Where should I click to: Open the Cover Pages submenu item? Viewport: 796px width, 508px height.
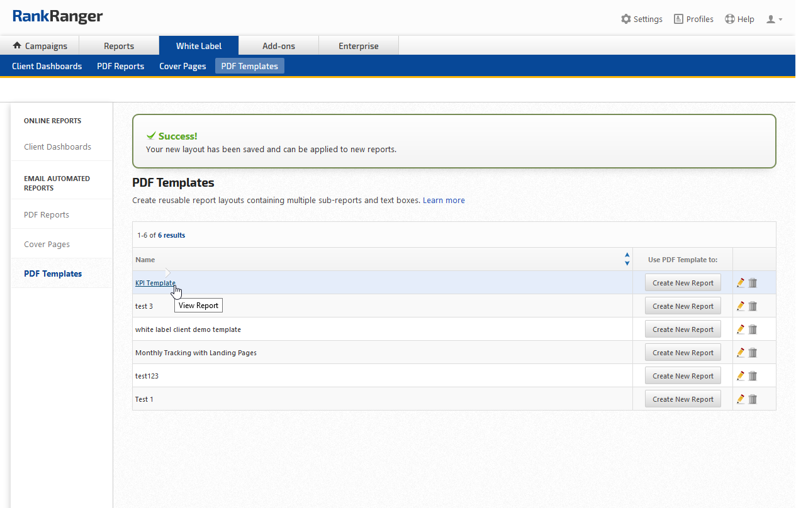(182, 66)
